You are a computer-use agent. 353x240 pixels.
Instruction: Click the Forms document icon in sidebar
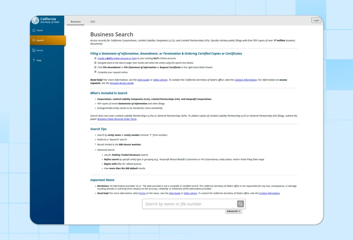tap(34, 51)
